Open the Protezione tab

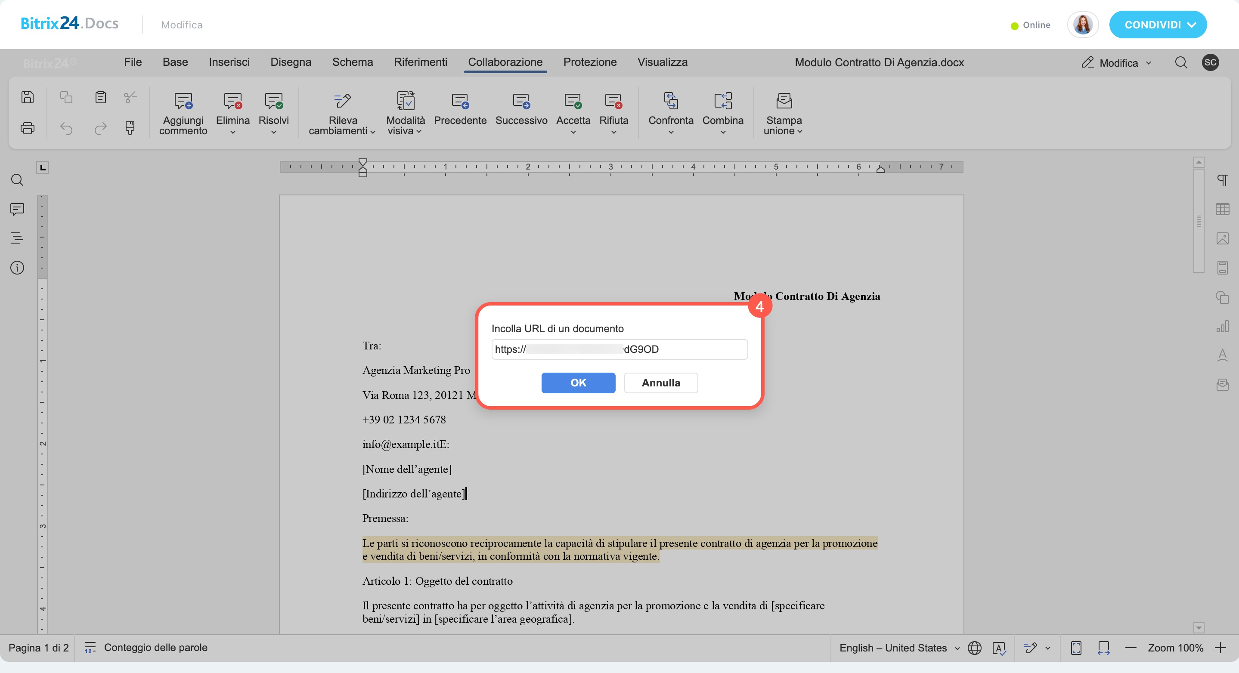(590, 62)
